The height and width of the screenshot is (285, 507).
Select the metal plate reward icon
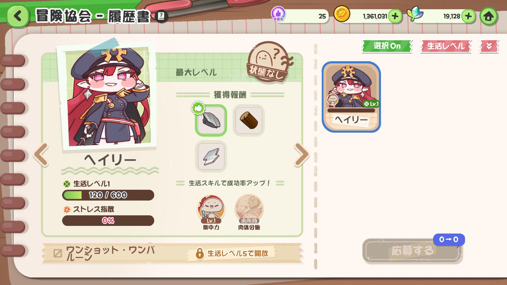pos(211,156)
